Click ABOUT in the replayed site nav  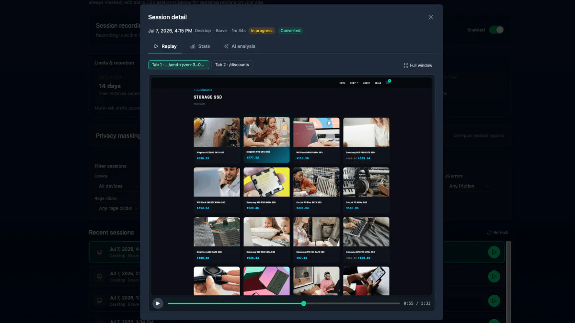coord(367,83)
